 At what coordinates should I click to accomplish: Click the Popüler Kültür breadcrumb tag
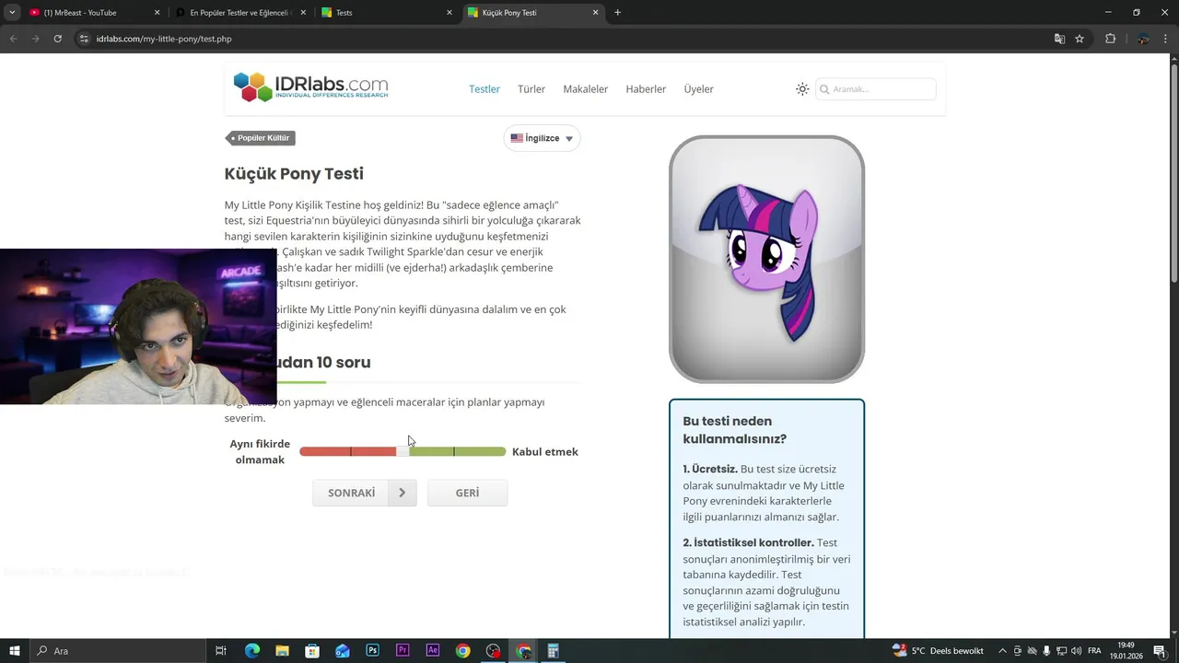262,138
